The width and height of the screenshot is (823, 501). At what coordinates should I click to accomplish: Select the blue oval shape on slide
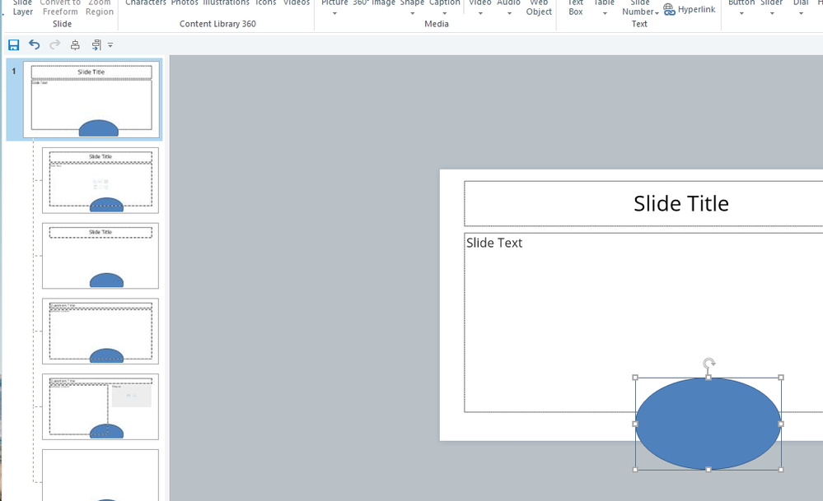point(708,424)
